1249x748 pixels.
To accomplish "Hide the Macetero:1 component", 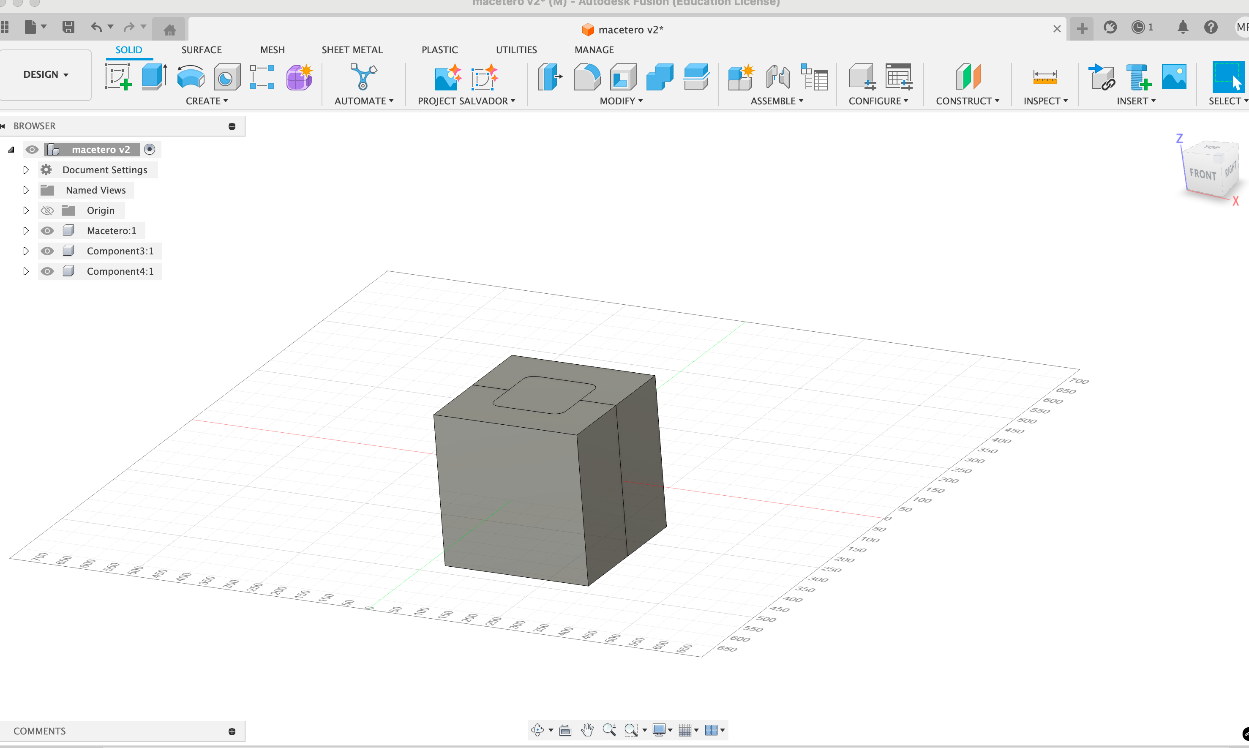I will (47, 231).
